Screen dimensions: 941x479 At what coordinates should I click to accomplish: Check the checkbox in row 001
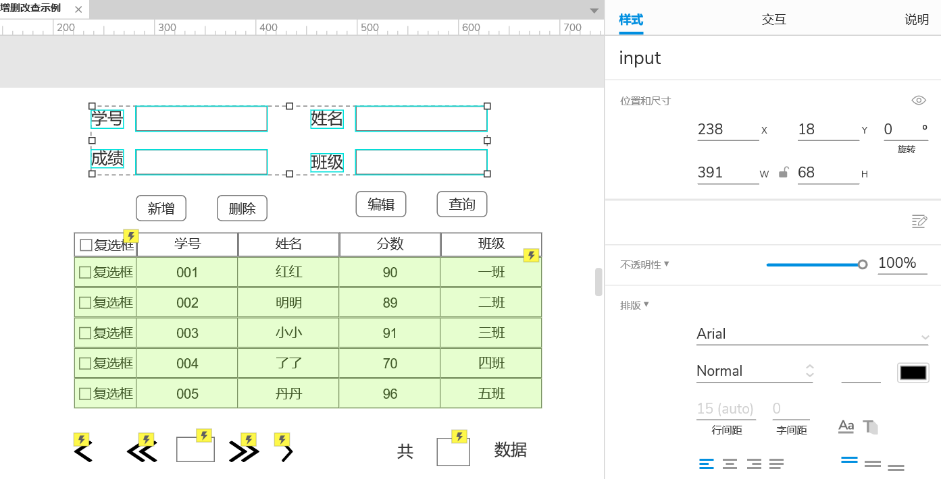[85, 273]
